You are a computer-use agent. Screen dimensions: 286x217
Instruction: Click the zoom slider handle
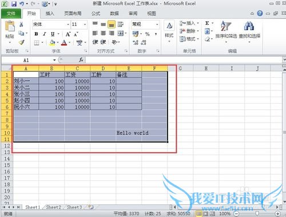pyautogui.click(x=257, y=214)
